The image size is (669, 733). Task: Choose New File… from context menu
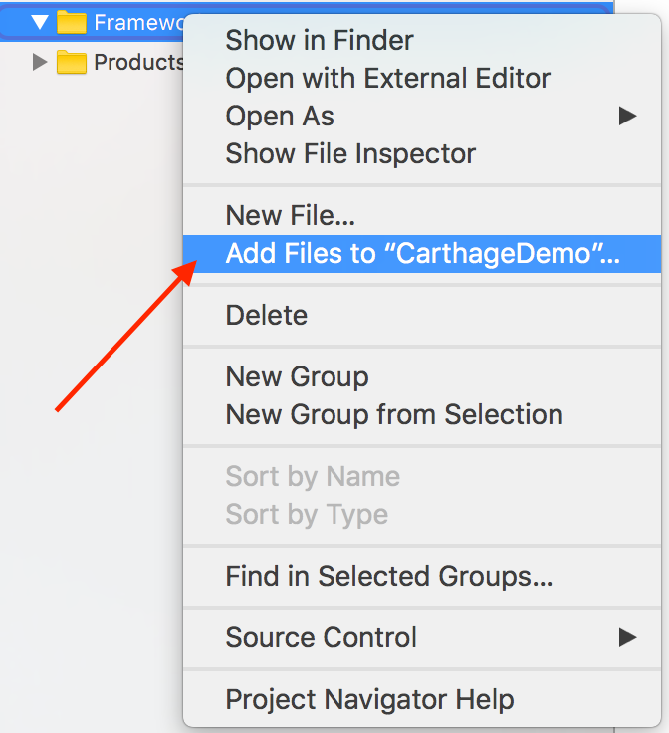291,214
